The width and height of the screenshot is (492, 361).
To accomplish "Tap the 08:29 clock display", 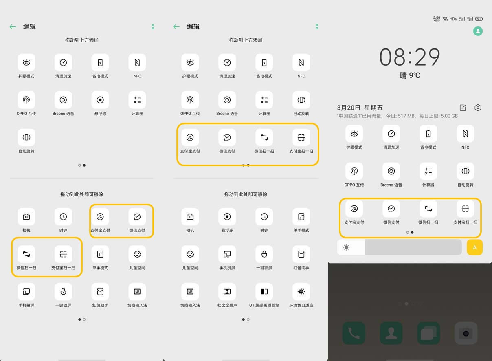I will tap(410, 57).
